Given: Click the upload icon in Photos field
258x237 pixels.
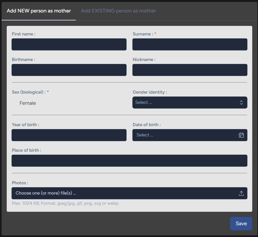Looking at the screenshot, I should click(241, 193).
